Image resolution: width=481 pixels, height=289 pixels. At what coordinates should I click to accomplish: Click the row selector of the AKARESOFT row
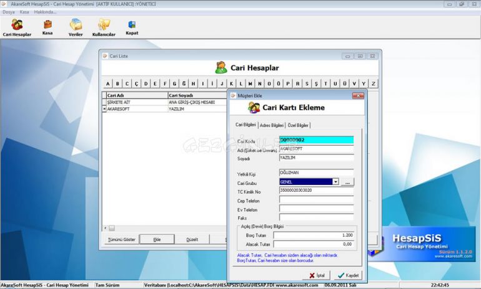point(104,109)
